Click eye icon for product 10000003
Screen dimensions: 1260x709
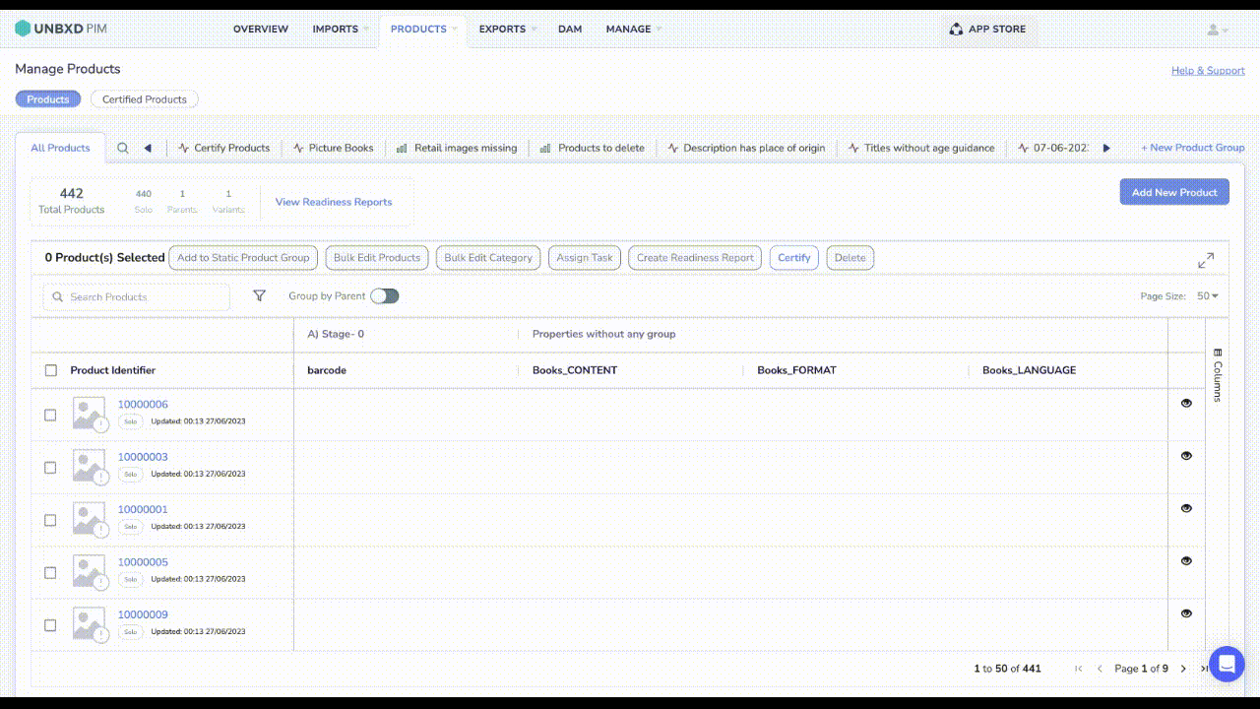click(1186, 456)
